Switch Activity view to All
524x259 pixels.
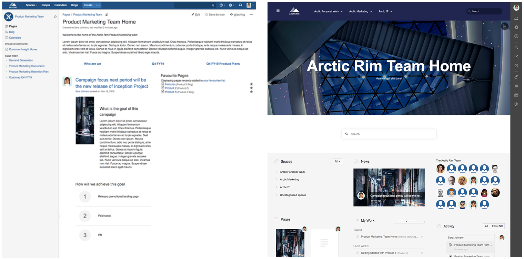tap(486, 226)
